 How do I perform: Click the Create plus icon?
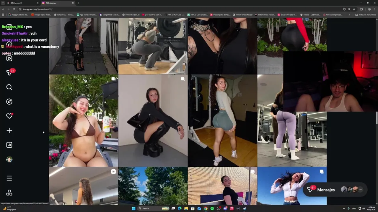coord(9,130)
